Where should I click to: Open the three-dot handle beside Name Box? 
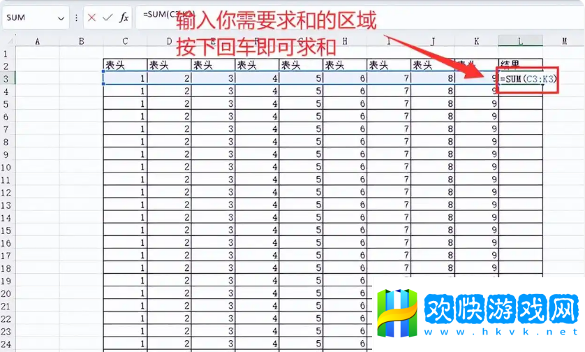(76, 17)
